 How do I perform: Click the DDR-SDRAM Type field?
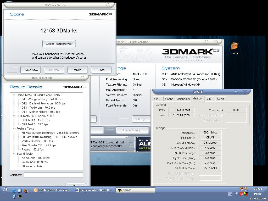(x=182, y=110)
